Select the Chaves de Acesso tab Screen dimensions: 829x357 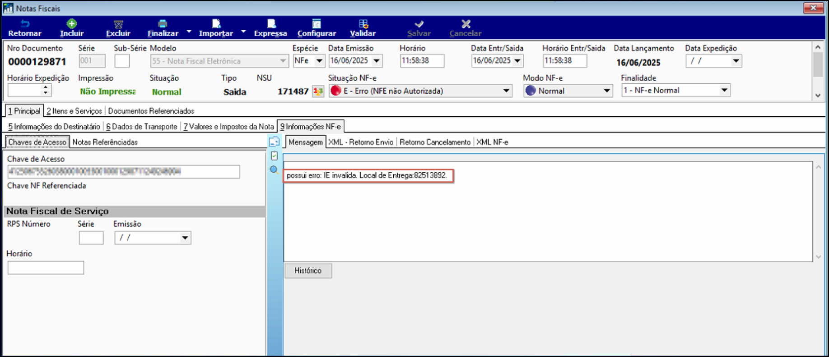click(x=37, y=142)
